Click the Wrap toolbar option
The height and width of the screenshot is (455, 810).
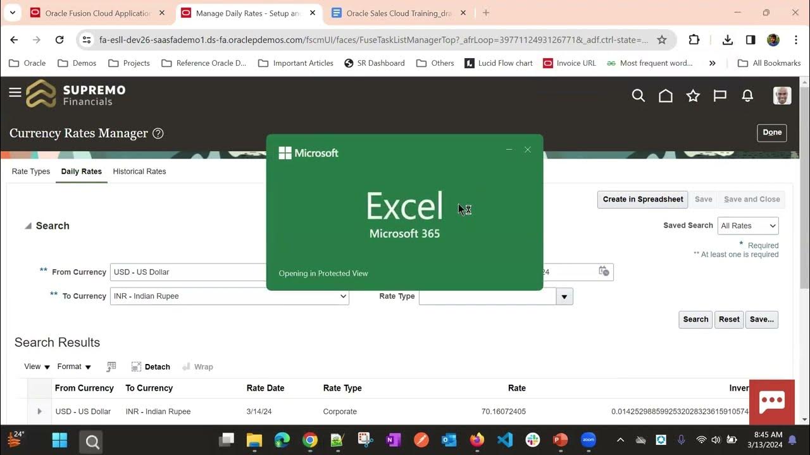tap(197, 367)
